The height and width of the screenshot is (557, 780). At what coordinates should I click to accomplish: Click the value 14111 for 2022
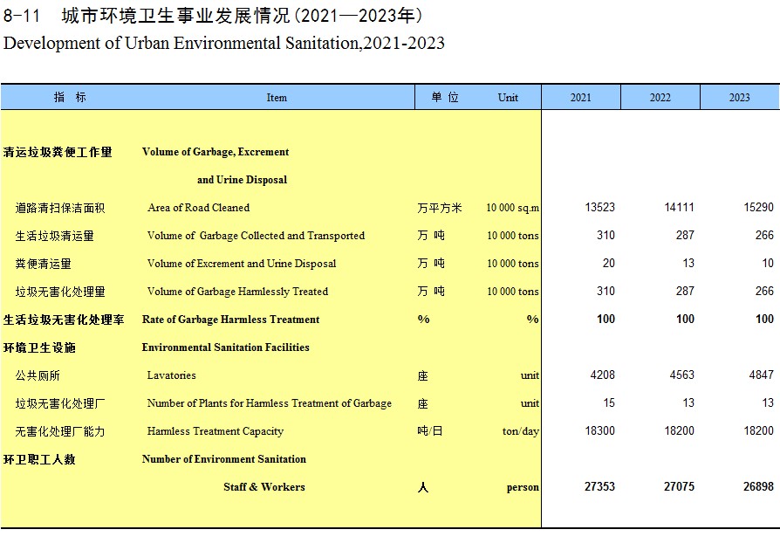[x=679, y=207]
